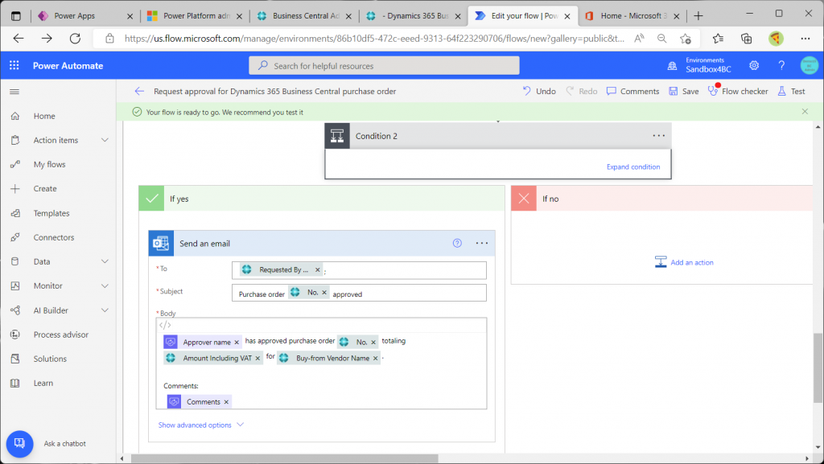This screenshot has height=464, width=824.
Task: Click the back arrow beside flow title
Action: [139, 92]
